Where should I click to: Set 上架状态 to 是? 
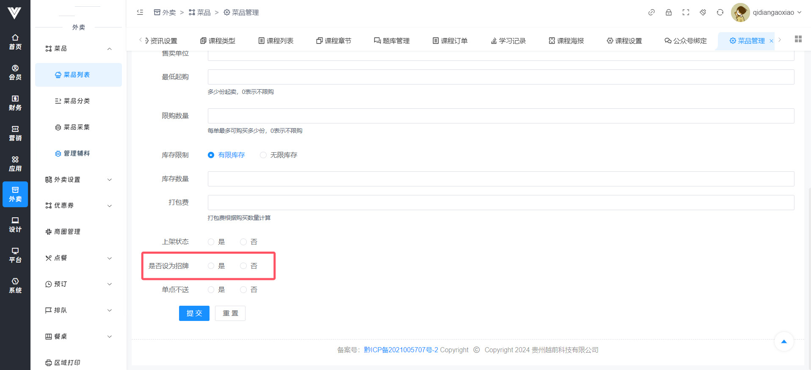[211, 242]
